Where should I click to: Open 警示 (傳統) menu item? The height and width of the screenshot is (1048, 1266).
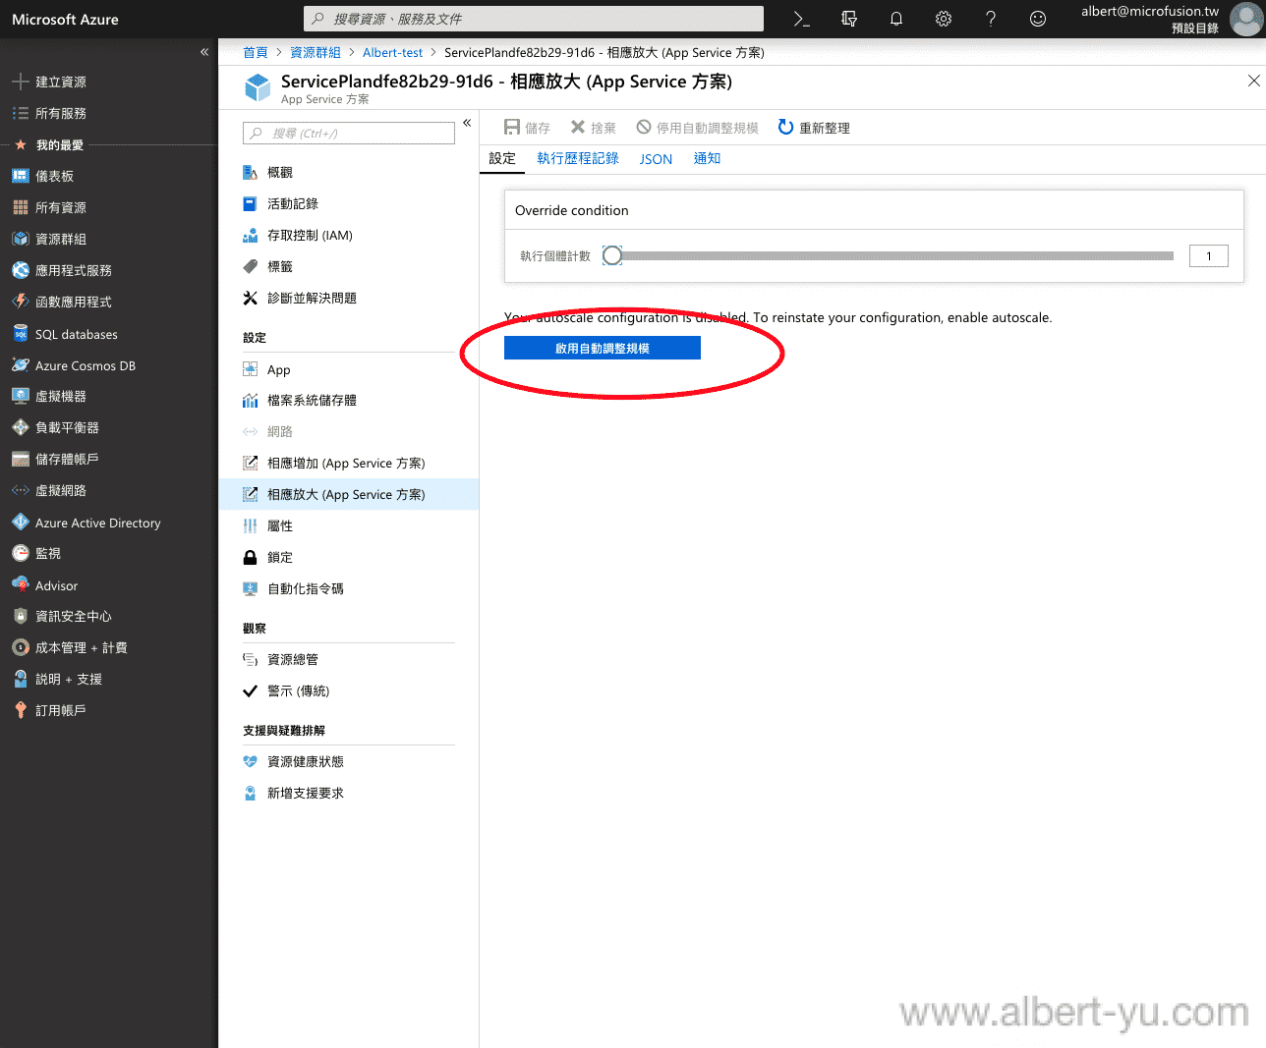pos(349,690)
